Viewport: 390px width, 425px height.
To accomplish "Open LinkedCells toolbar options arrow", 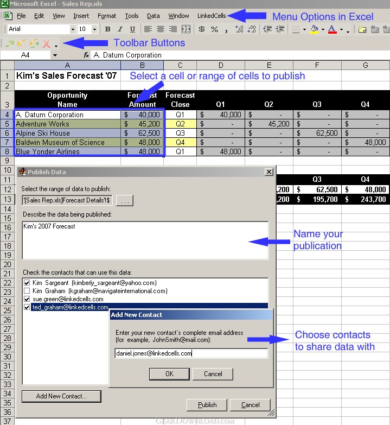I will (56, 45).
